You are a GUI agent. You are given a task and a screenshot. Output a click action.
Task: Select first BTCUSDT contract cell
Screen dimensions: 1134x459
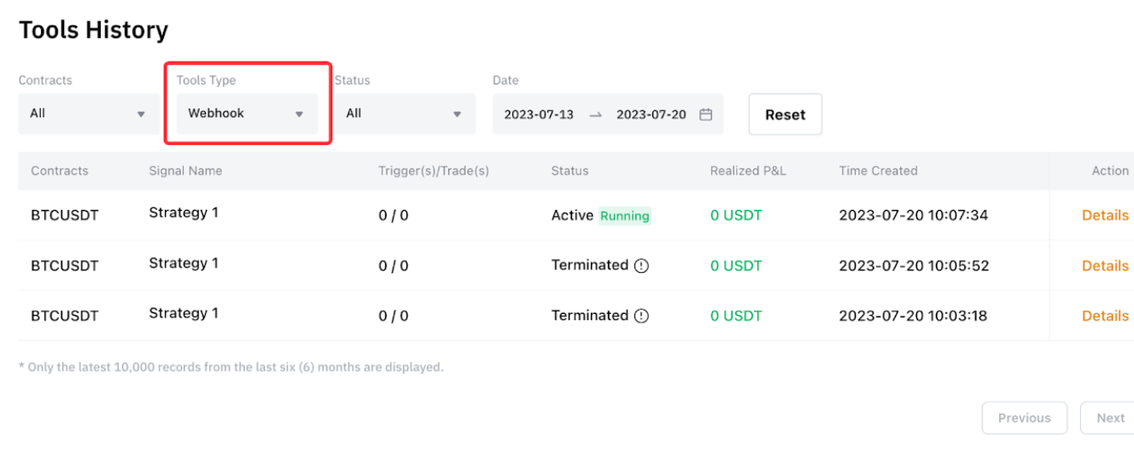[x=65, y=215]
